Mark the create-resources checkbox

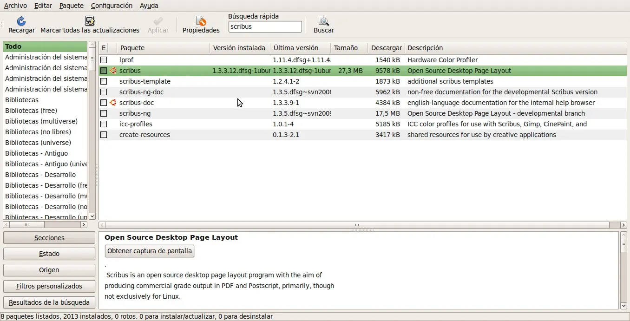tap(104, 135)
